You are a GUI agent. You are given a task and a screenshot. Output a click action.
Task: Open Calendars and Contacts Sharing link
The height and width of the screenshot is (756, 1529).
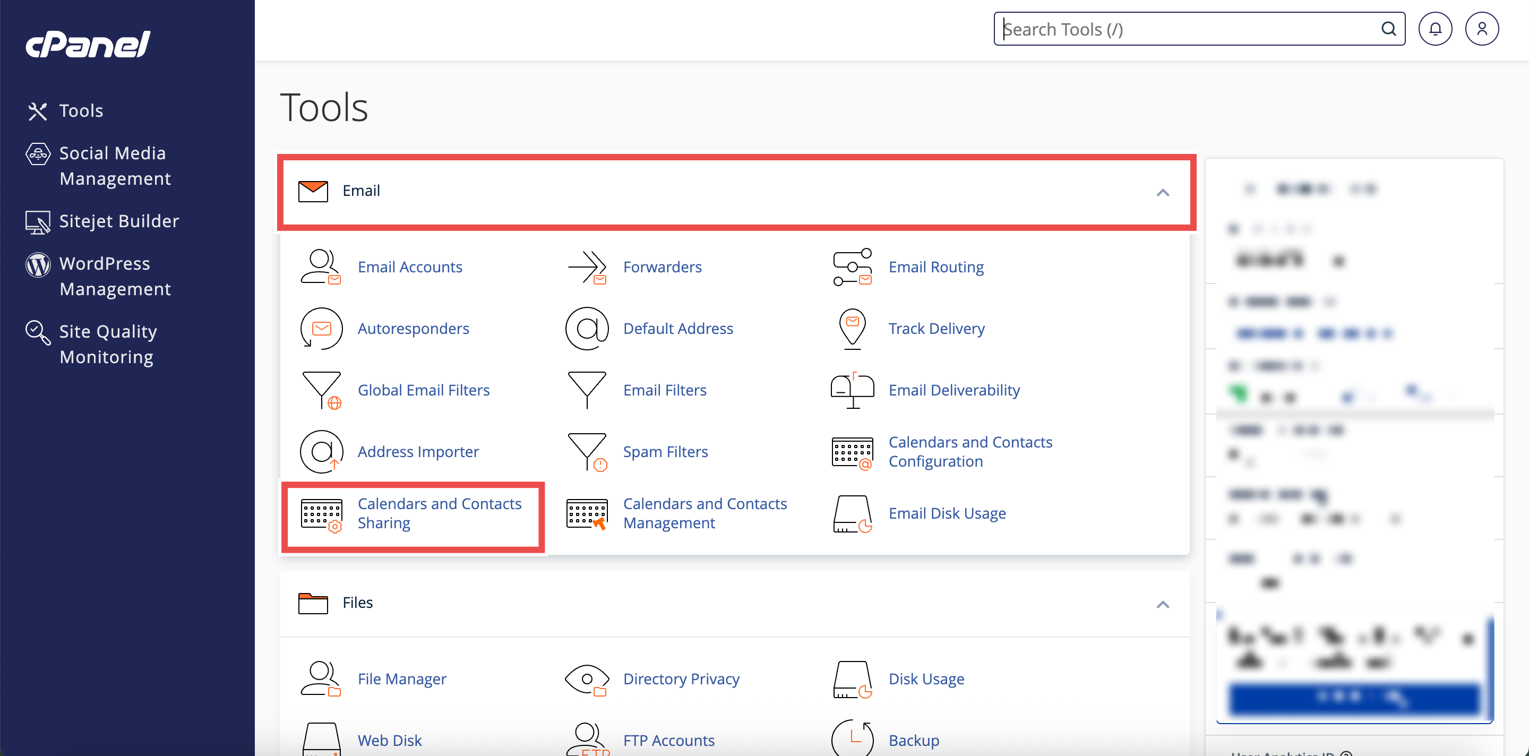click(x=439, y=513)
